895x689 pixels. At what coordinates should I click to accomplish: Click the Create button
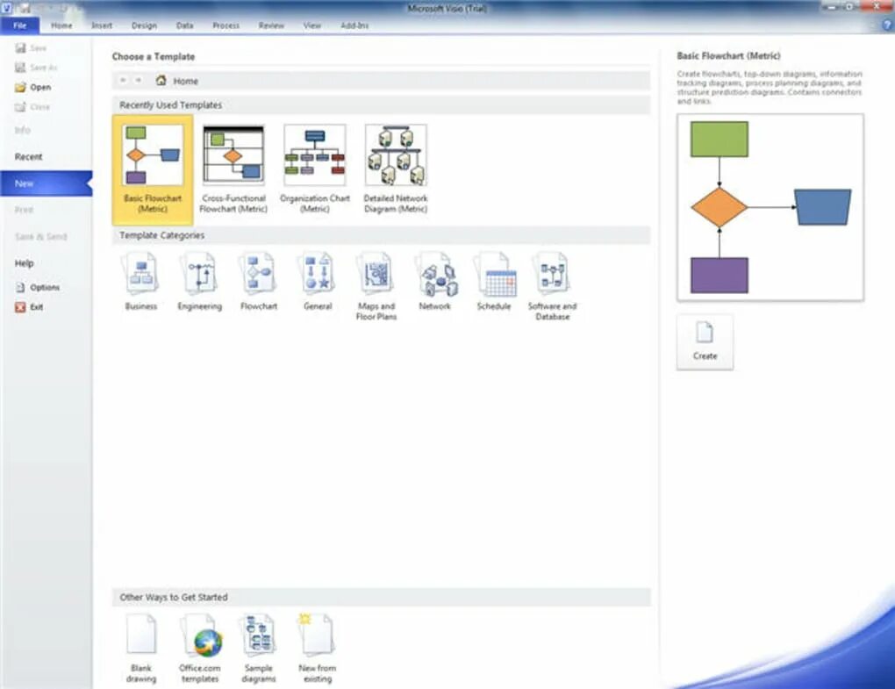(x=705, y=341)
